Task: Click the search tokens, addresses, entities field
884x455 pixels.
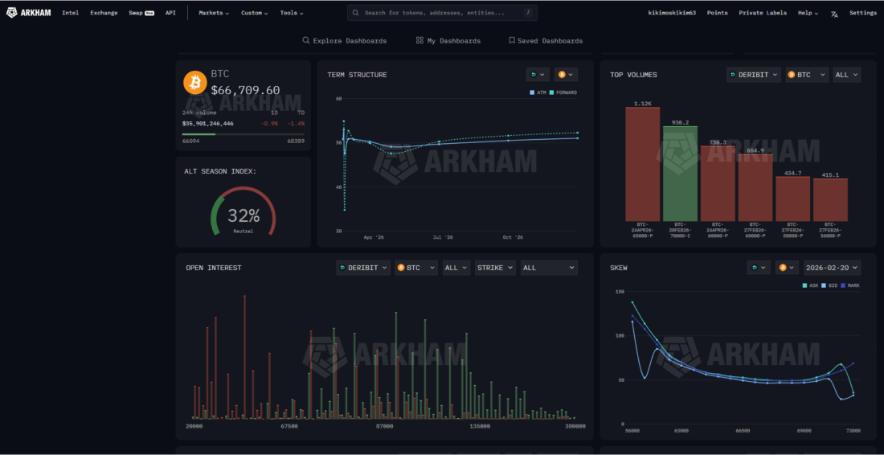Action: tap(442, 12)
